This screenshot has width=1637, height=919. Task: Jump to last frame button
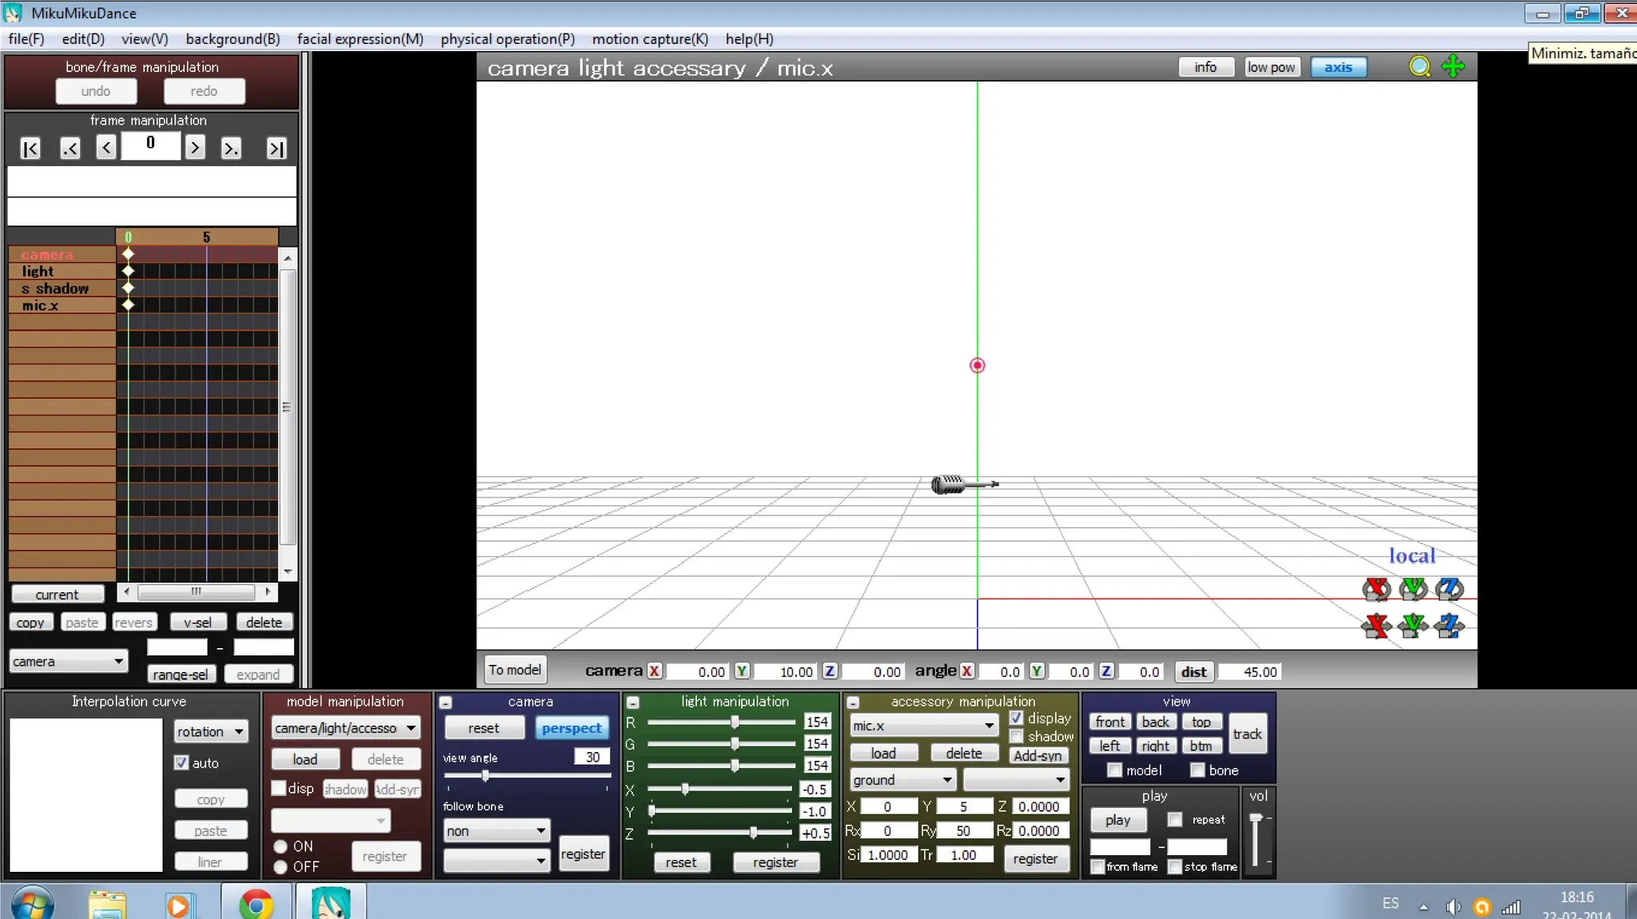[x=277, y=149]
